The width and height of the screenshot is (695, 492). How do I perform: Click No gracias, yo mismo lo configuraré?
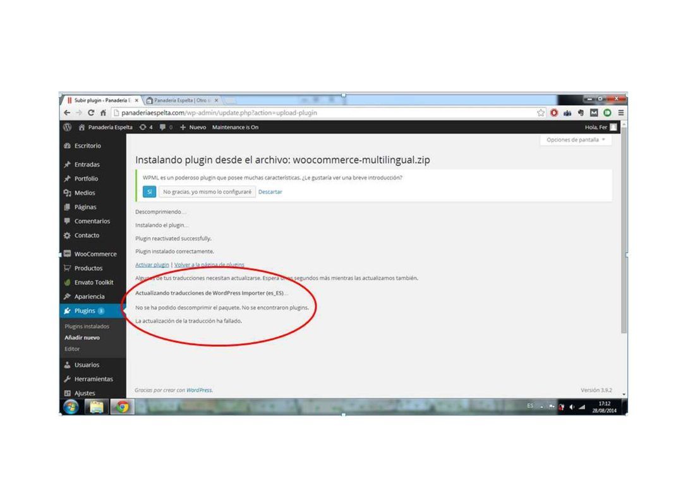click(207, 192)
